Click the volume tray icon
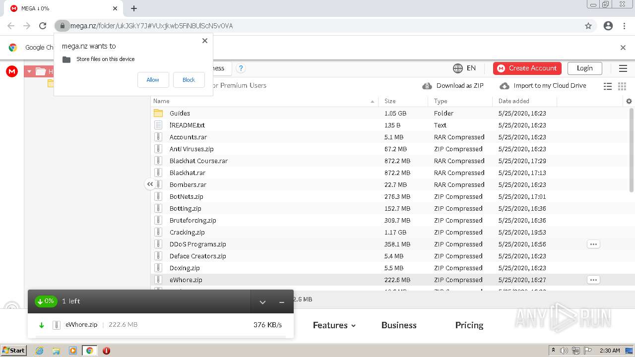This screenshot has height=357, width=635. tap(564, 351)
